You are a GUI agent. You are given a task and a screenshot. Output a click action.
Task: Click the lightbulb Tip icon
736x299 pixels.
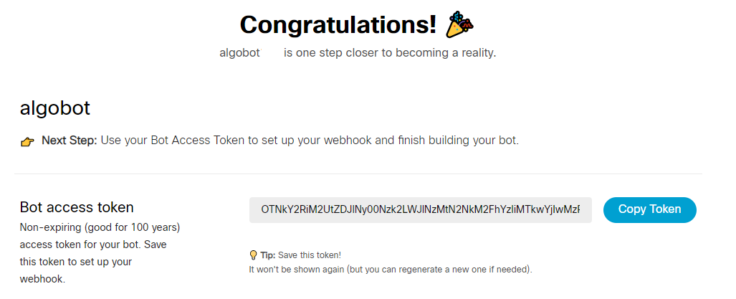point(253,255)
